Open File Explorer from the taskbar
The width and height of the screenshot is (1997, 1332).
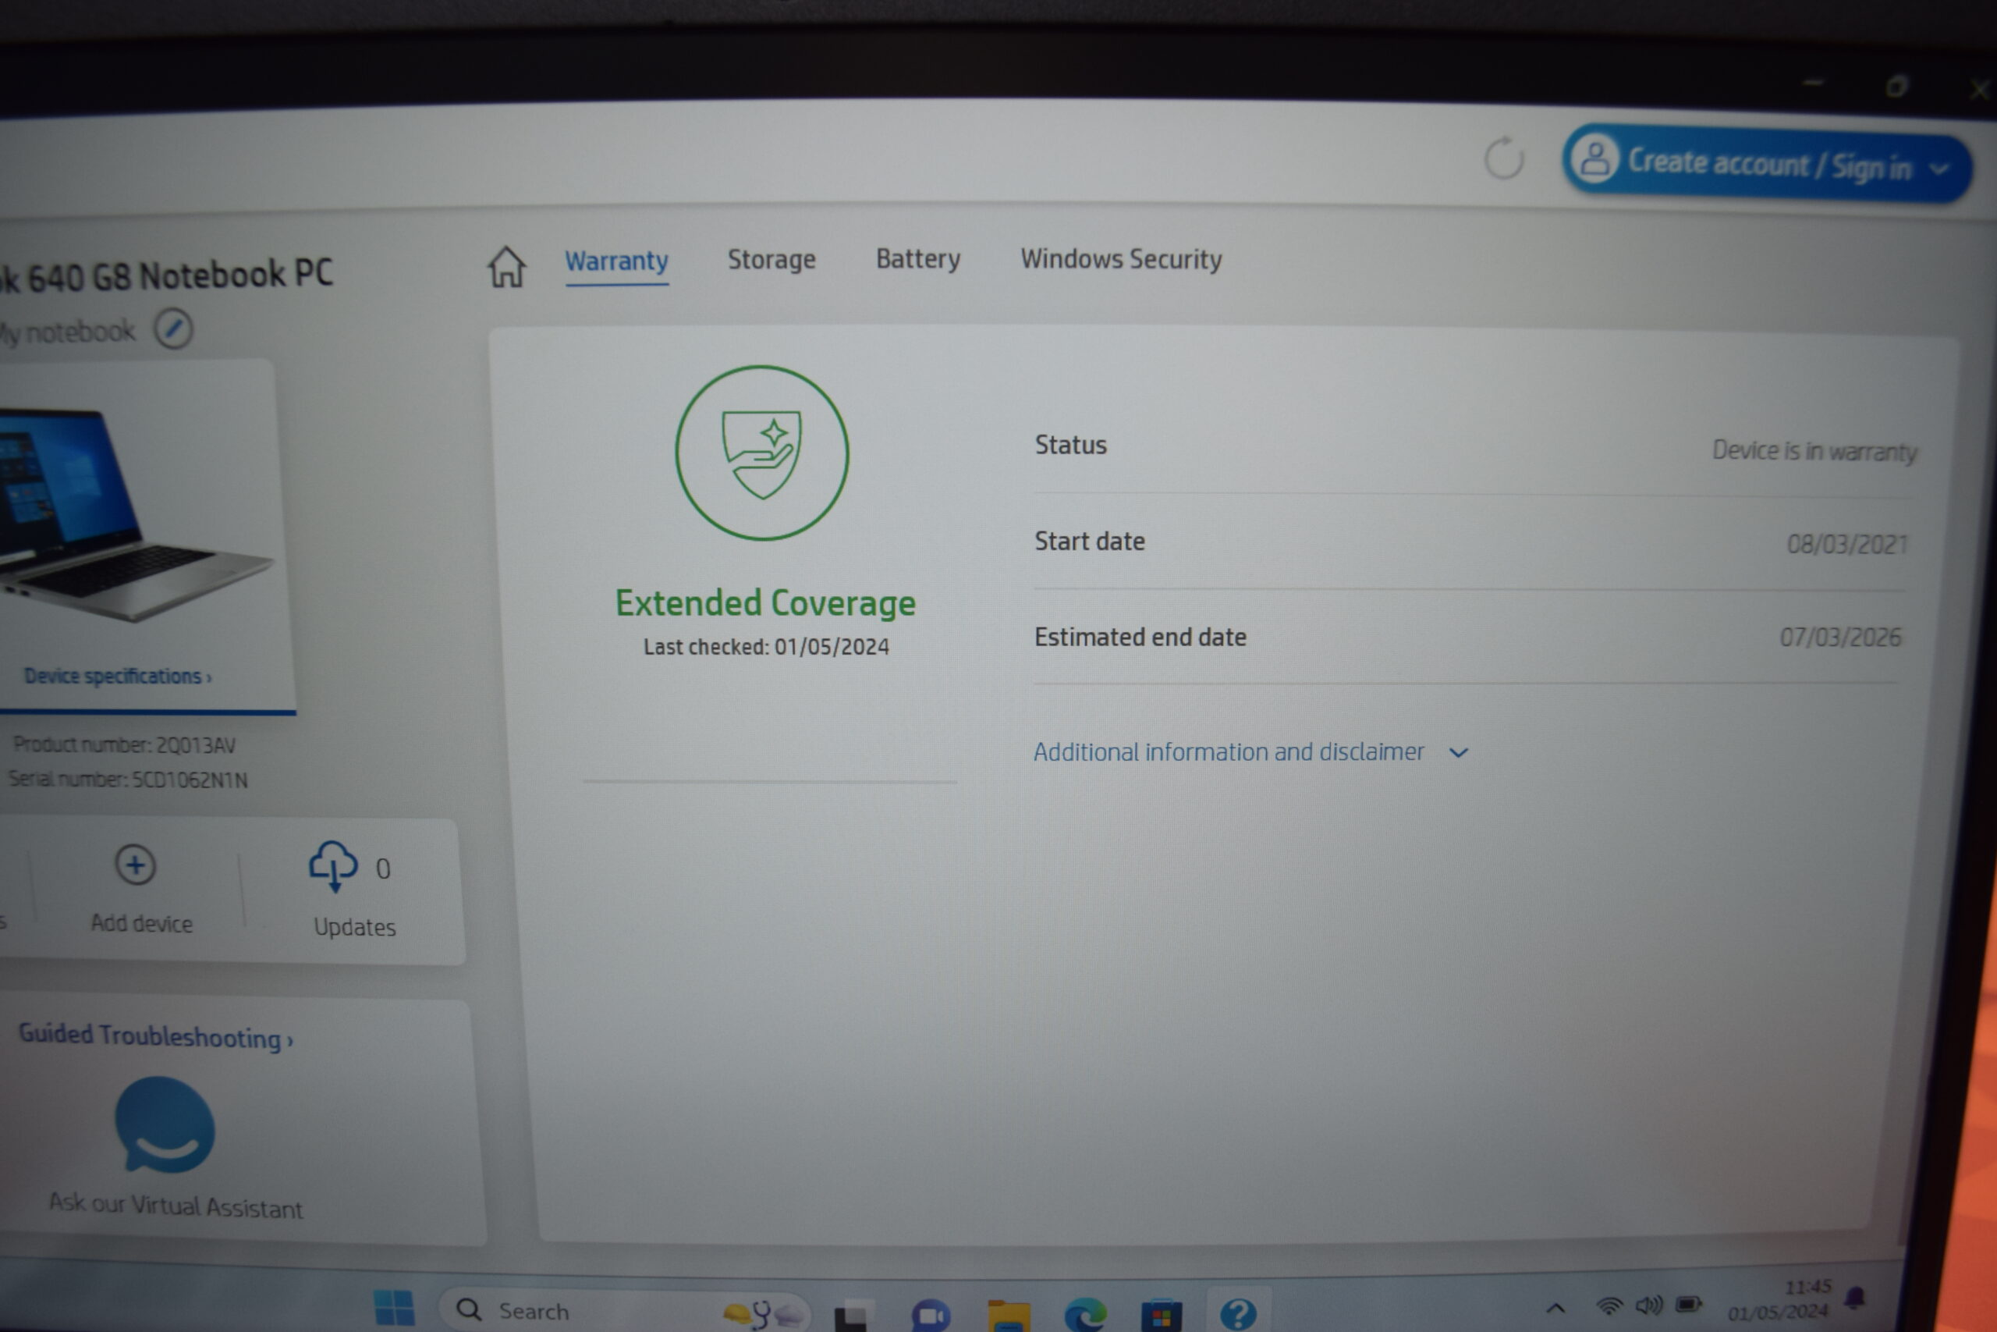[x=1009, y=1315]
